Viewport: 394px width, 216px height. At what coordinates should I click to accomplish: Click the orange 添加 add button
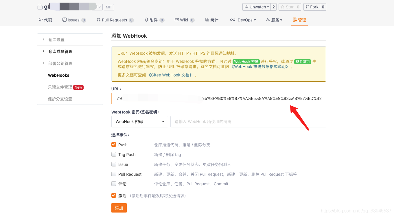(x=119, y=208)
